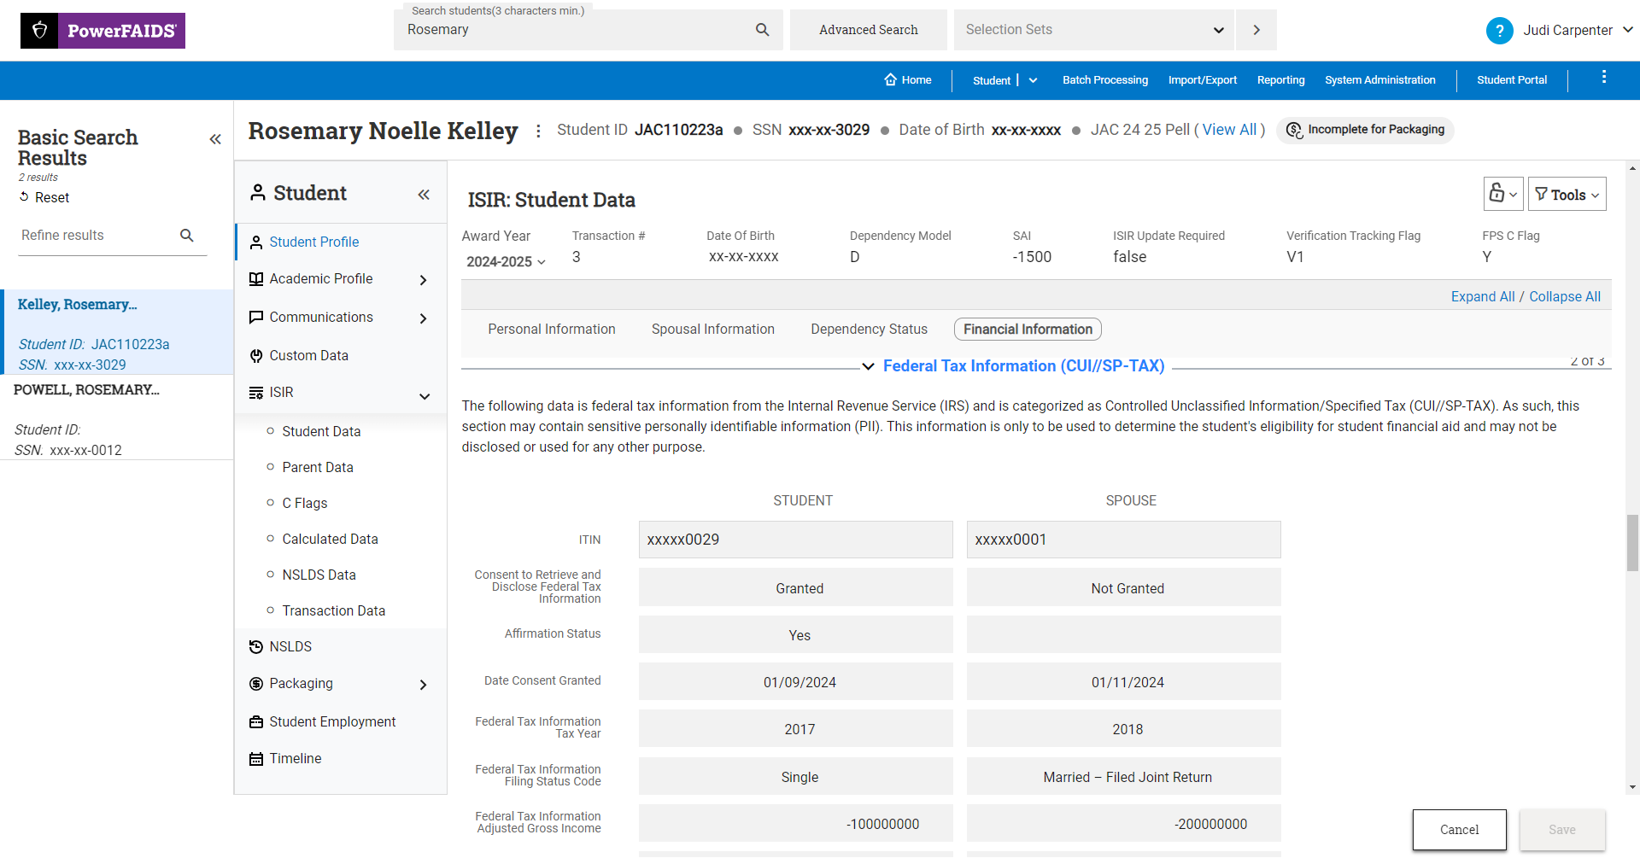The width and height of the screenshot is (1640, 858).
Task: Collapse the ISIR submenu chevron
Action: pos(425,396)
